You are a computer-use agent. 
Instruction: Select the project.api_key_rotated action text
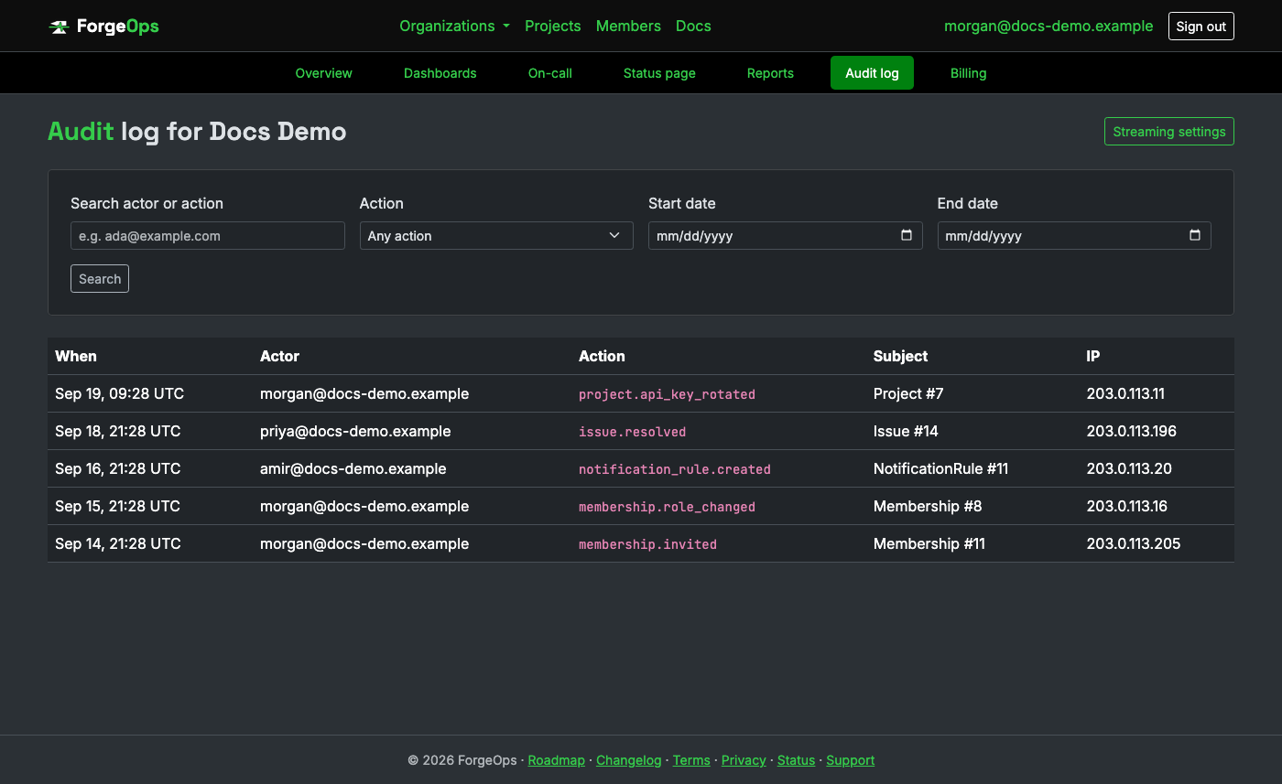point(667,394)
